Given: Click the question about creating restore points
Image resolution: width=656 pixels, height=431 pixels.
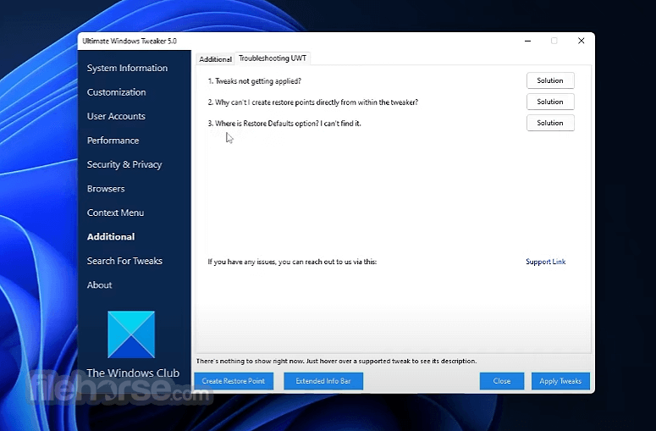Looking at the screenshot, I should 313,102.
